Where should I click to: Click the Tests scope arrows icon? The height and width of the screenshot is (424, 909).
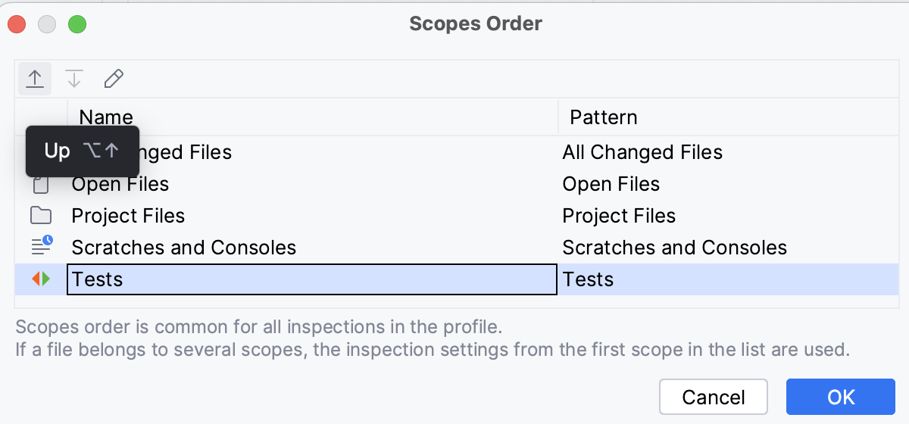click(41, 279)
